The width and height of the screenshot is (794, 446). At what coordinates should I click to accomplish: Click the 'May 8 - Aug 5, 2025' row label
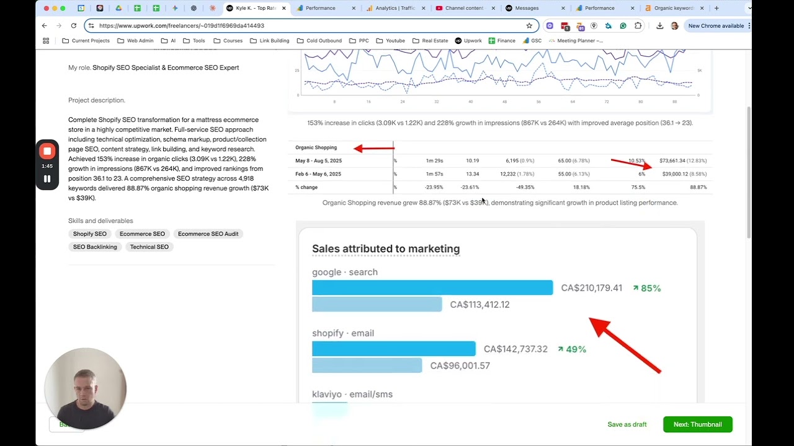click(x=318, y=161)
